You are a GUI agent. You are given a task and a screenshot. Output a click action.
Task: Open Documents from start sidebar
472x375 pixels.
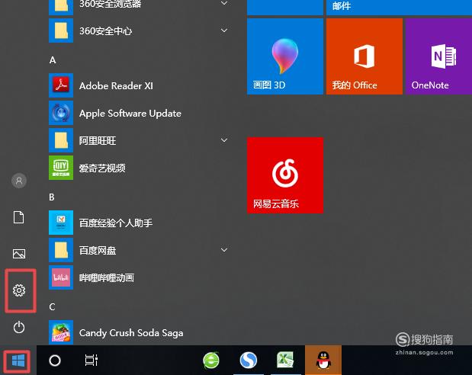coord(18,217)
